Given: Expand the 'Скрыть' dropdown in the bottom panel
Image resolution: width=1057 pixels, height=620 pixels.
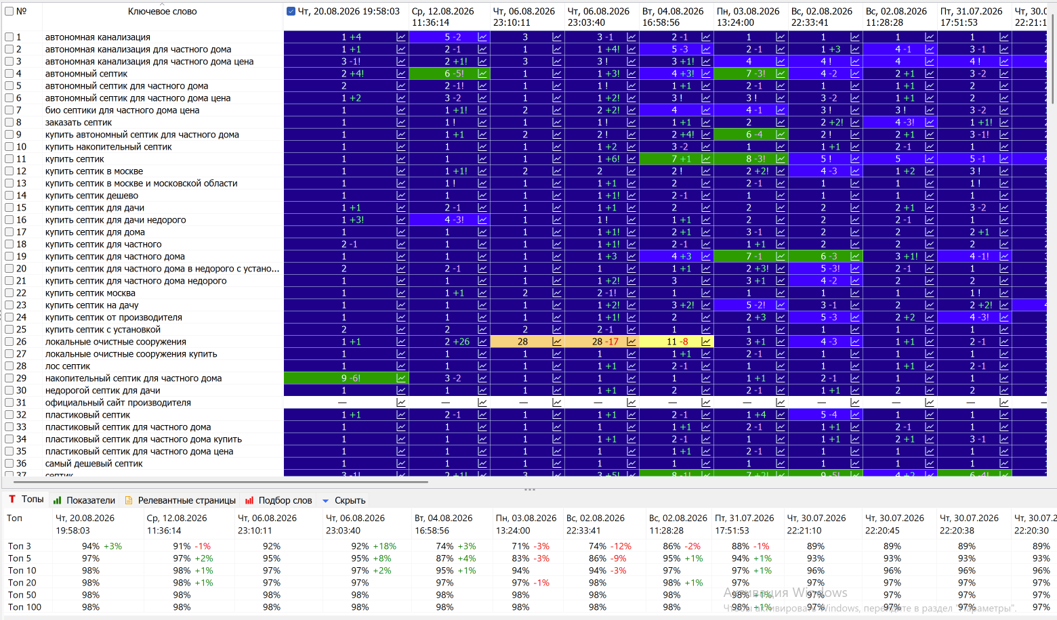Looking at the screenshot, I should tap(344, 501).
